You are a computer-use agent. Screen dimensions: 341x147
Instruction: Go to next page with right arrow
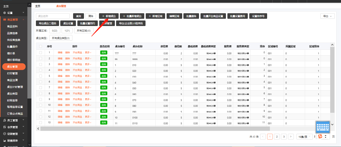tap(291, 136)
